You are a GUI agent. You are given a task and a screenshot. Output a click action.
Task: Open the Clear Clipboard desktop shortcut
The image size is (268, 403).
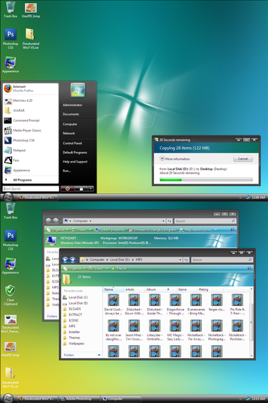point(10,295)
